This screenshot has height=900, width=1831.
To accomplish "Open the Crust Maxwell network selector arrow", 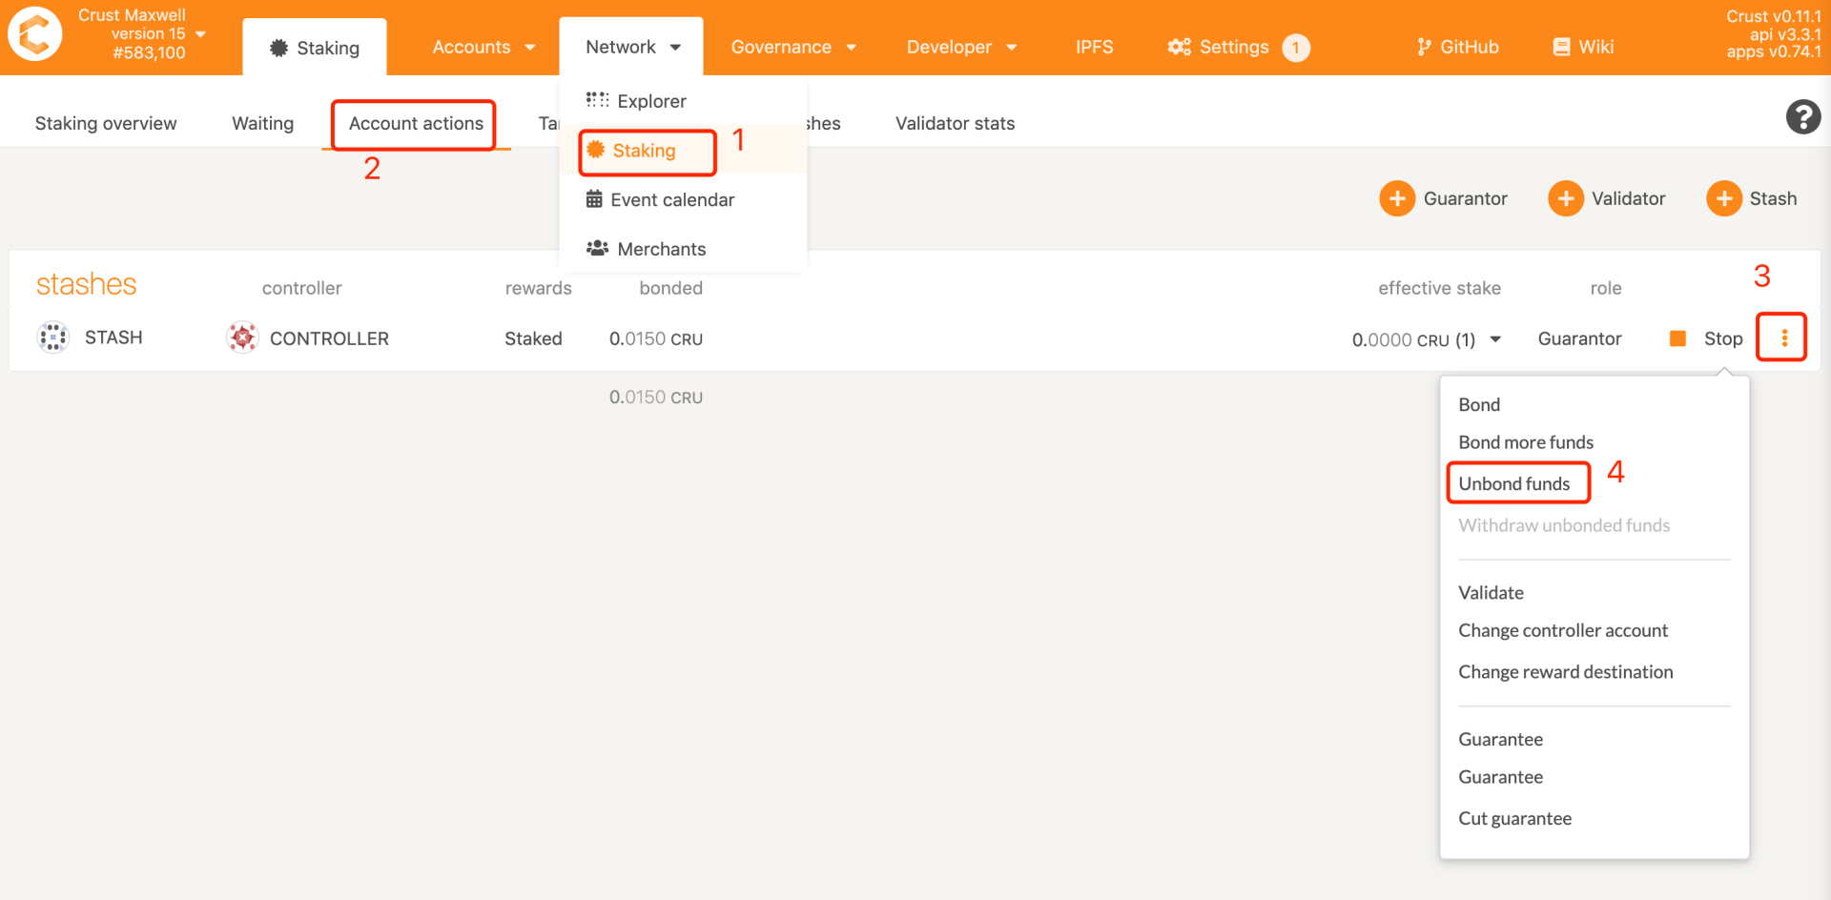I will (x=200, y=33).
